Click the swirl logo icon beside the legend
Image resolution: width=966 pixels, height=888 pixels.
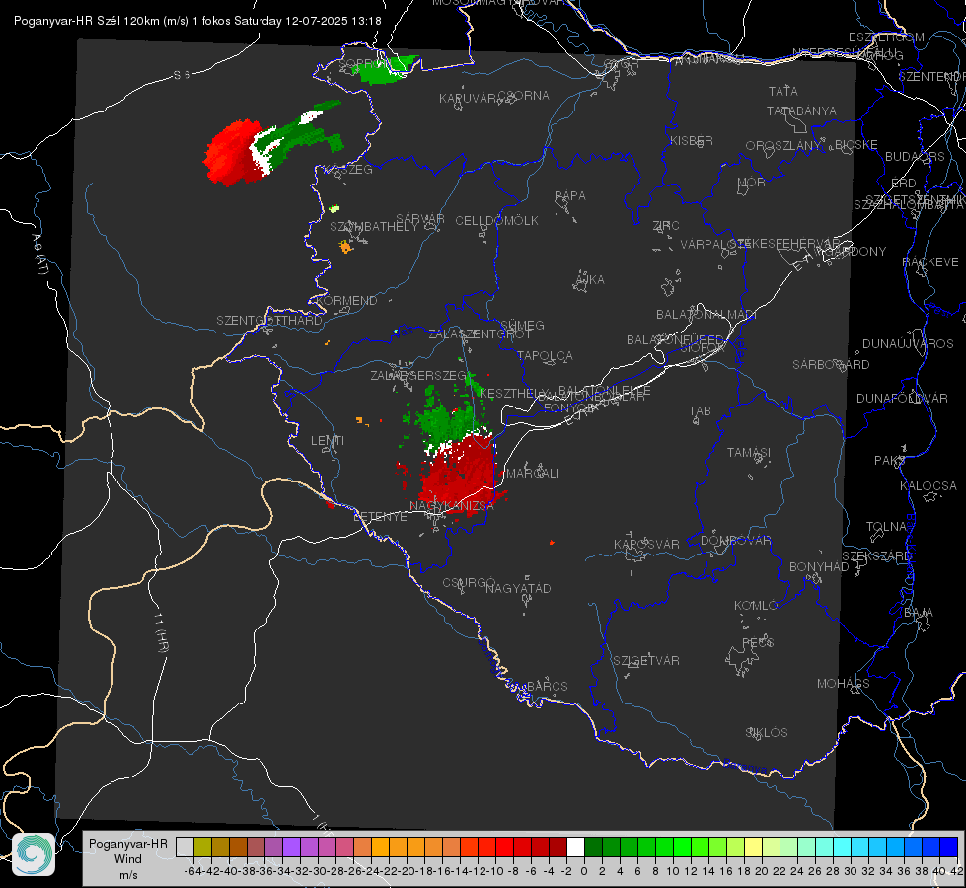tap(34, 854)
